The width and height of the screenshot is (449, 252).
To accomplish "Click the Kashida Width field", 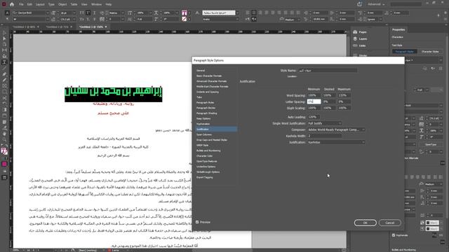I will click(x=324, y=136).
